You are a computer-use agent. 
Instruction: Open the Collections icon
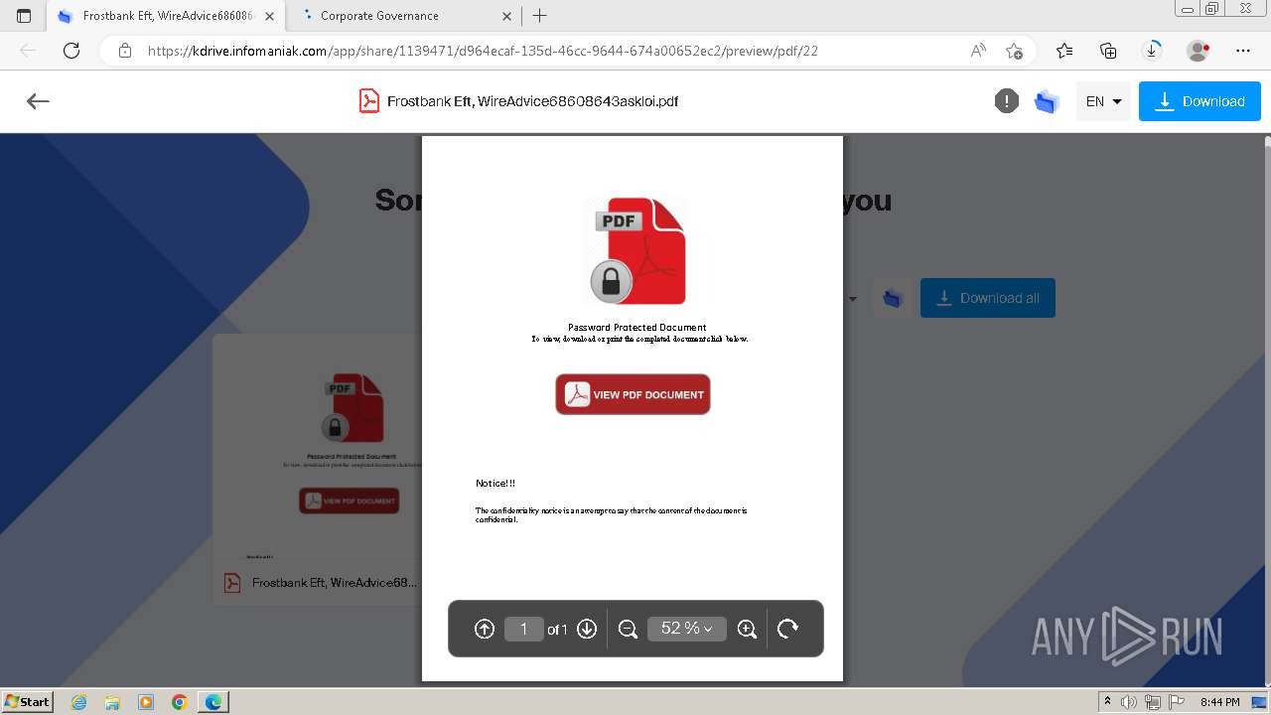[1108, 51]
